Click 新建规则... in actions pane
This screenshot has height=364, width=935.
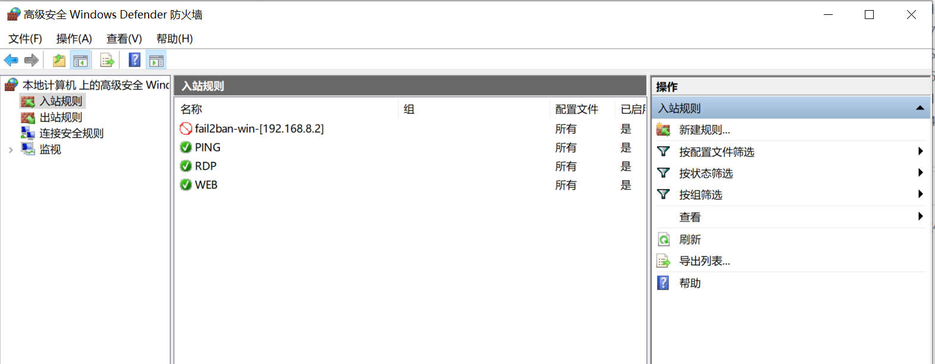click(705, 130)
